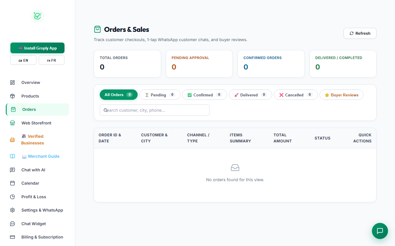Click the Refresh button
395x246 pixels.
coord(360,33)
